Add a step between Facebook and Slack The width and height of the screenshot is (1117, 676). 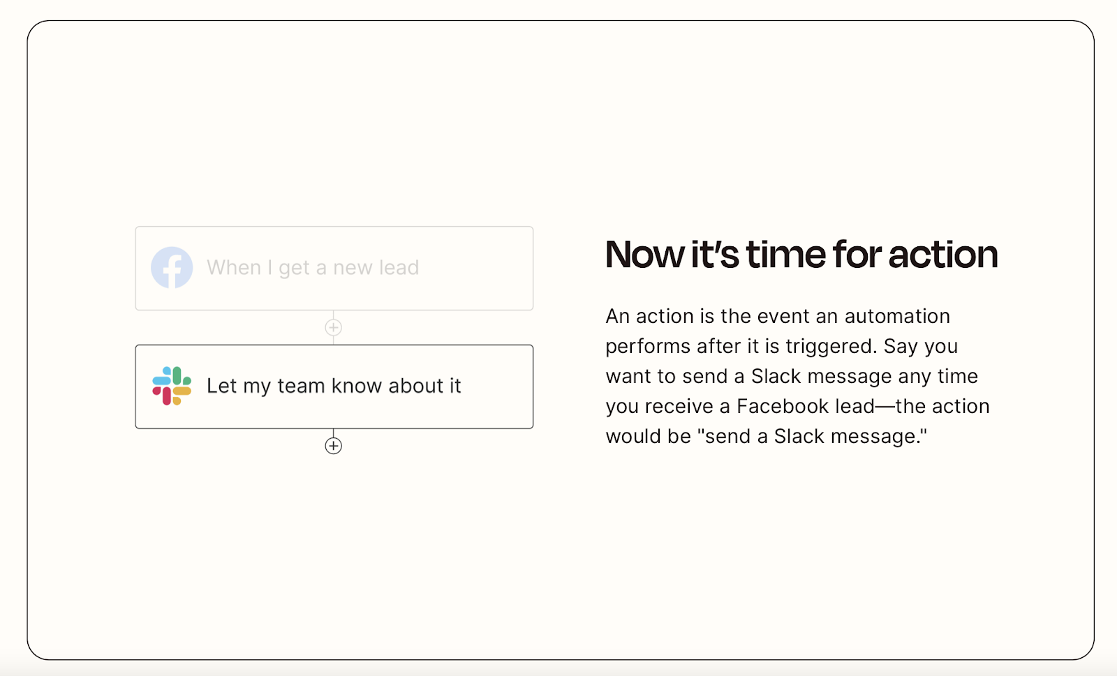(x=334, y=327)
